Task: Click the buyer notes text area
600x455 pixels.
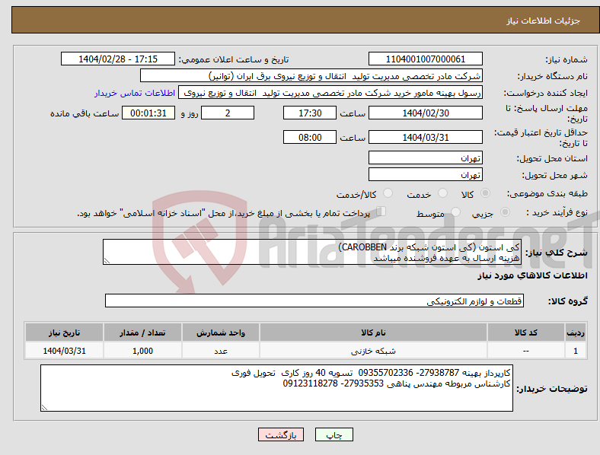Action: 276,388
